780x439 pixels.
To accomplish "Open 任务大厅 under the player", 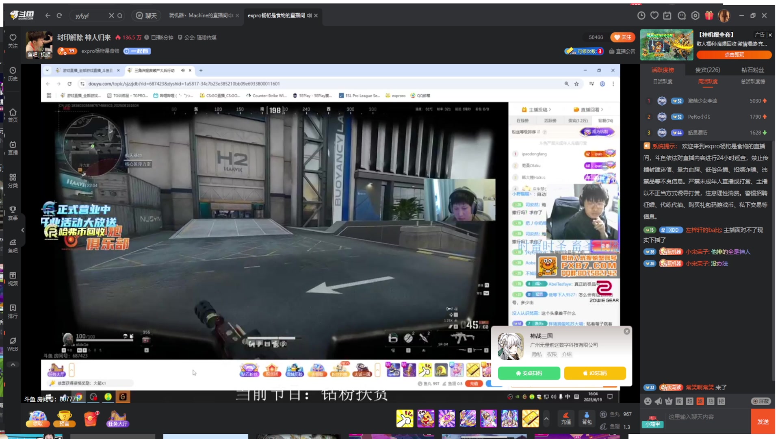I will (118, 418).
